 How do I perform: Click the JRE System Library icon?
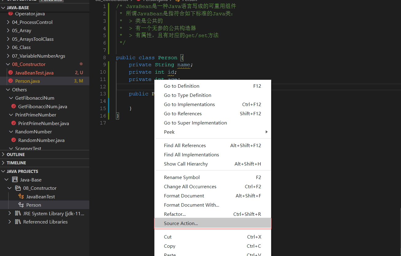[x=17, y=213]
